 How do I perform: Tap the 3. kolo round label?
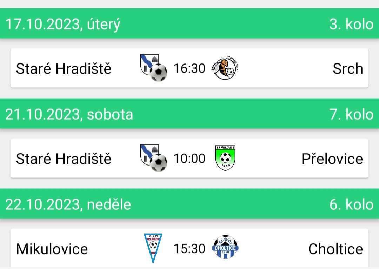351,24
